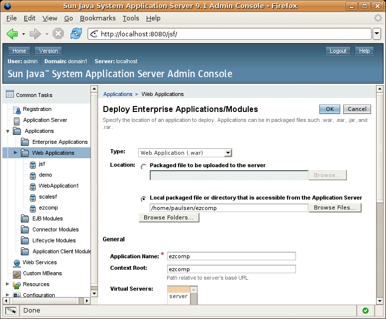Click the scalesf application icon
The height and width of the screenshot is (319, 386).
33,197
